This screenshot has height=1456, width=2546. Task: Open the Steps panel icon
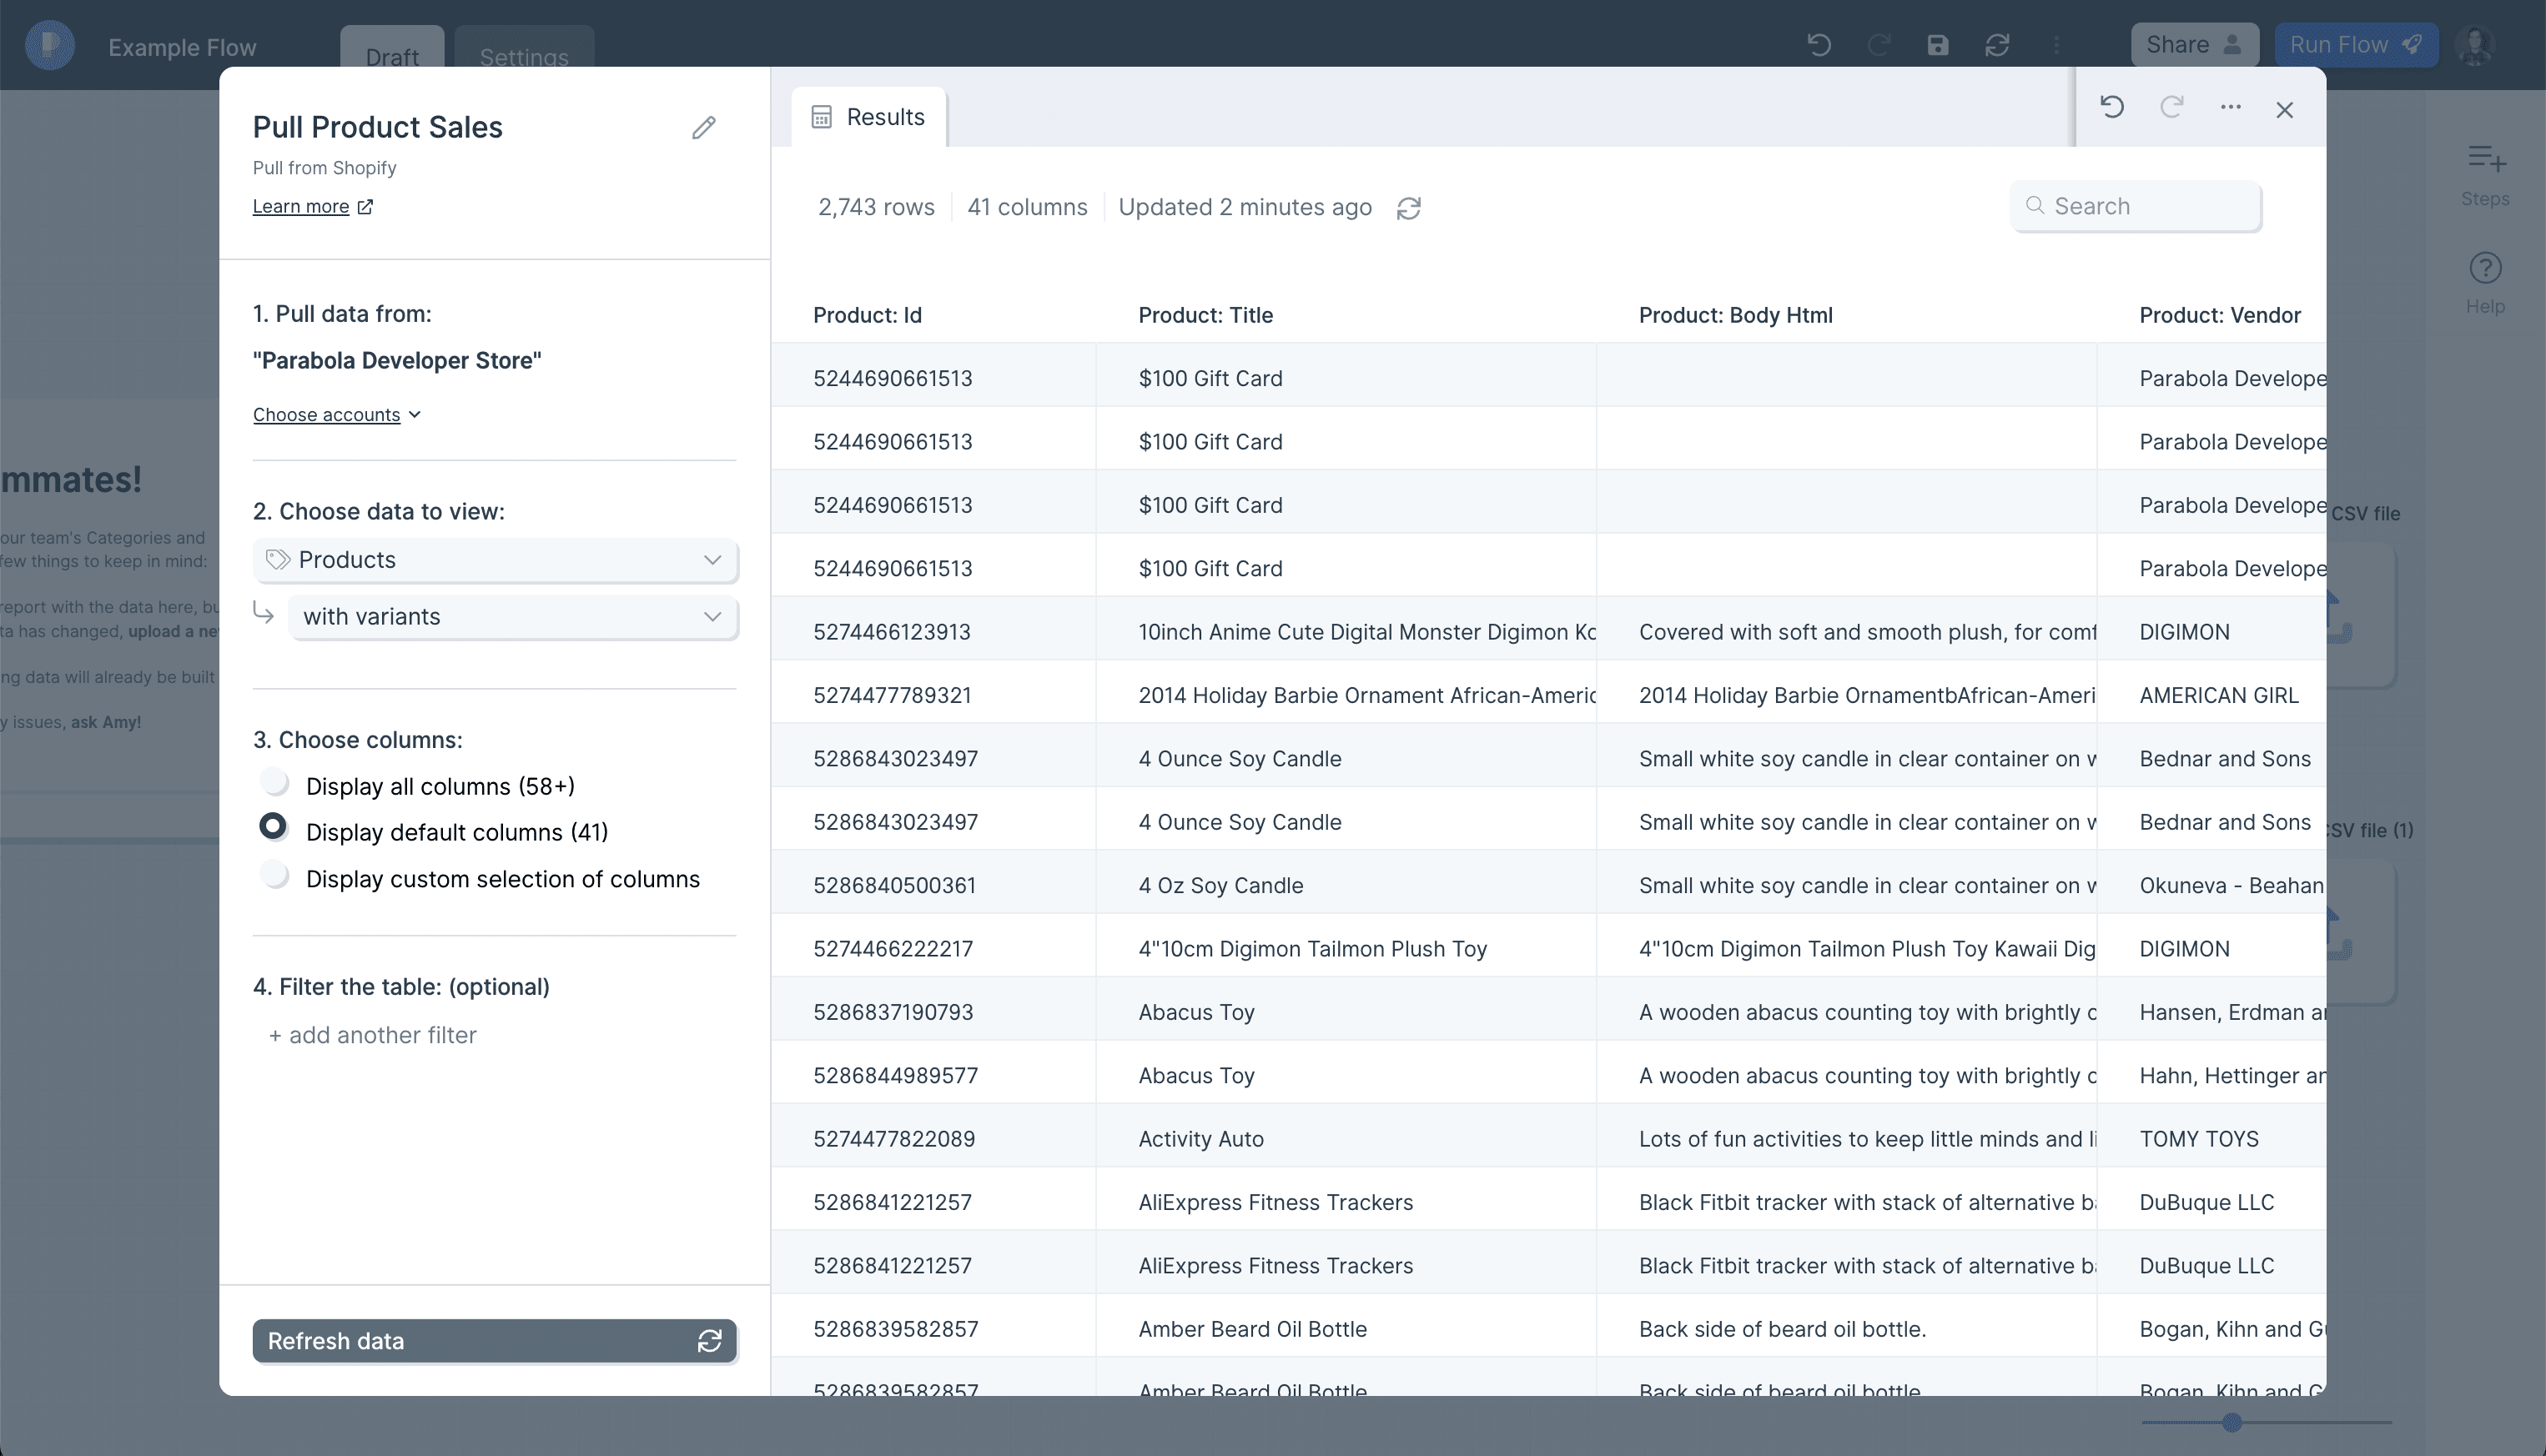click(x=2485, y=160)
